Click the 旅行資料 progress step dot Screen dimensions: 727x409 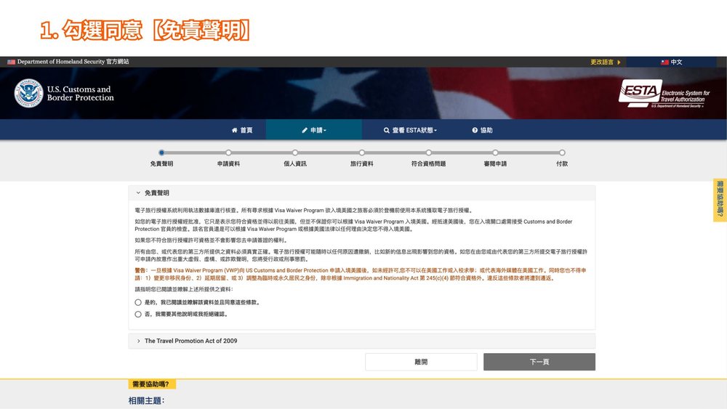[361, 153]
